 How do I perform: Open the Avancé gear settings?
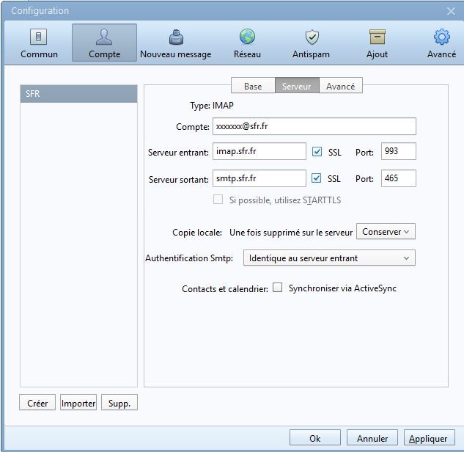441,43
